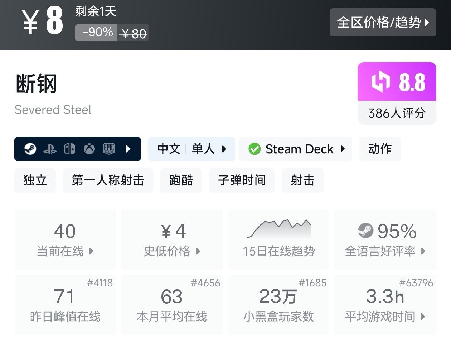Select the 子弹时间 tag
Image resolution: width=451 pixels, height=337 pixels.
point(242,180)
